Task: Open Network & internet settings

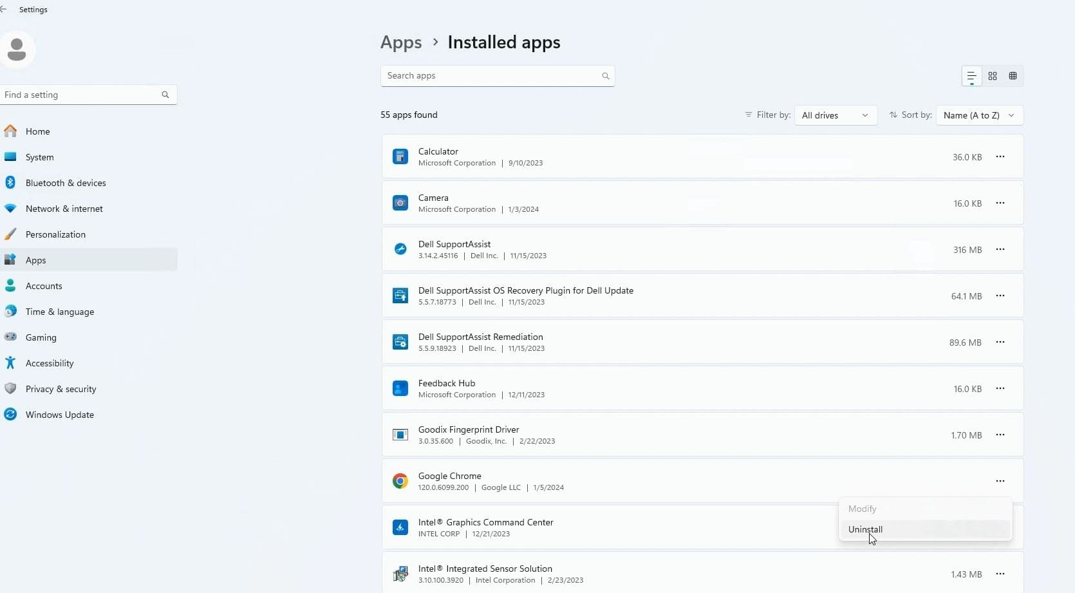Action: (88, 209)
